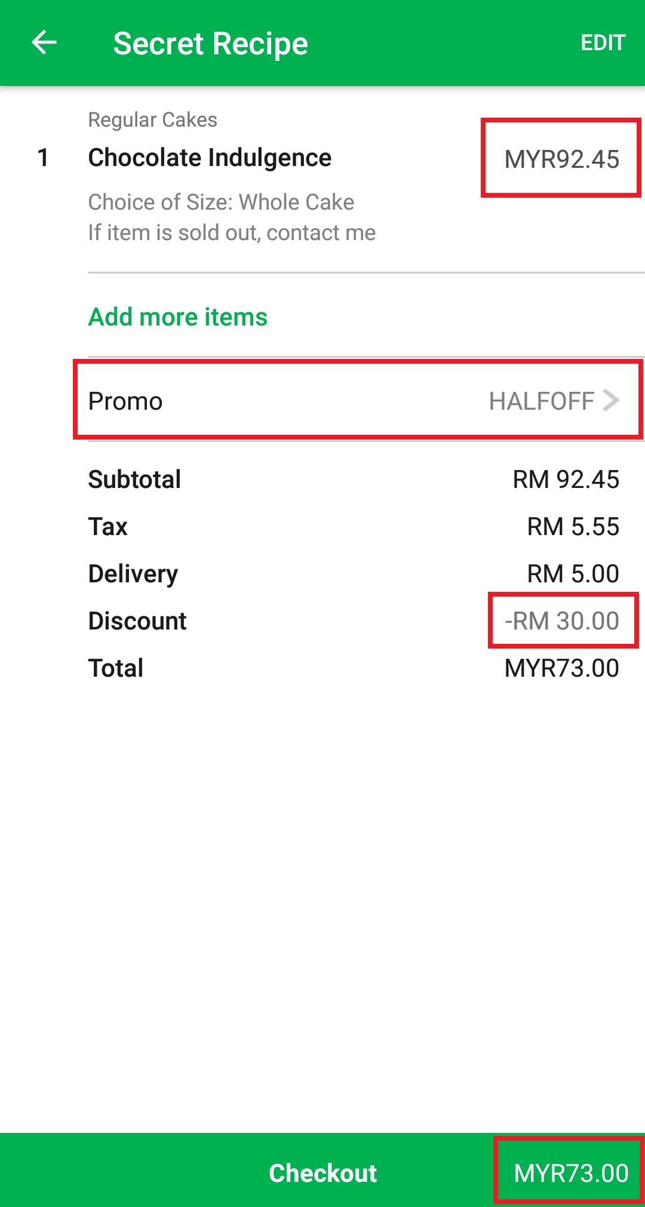Tap the Choice of Size: Whole Cake text
This screenshot has height=1207, width=645.
pyautogui.click(x=221, y=202)
